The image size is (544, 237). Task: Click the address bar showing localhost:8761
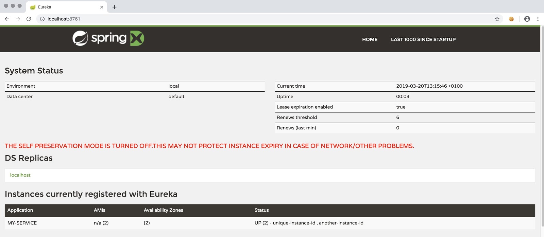pos(269,19)
